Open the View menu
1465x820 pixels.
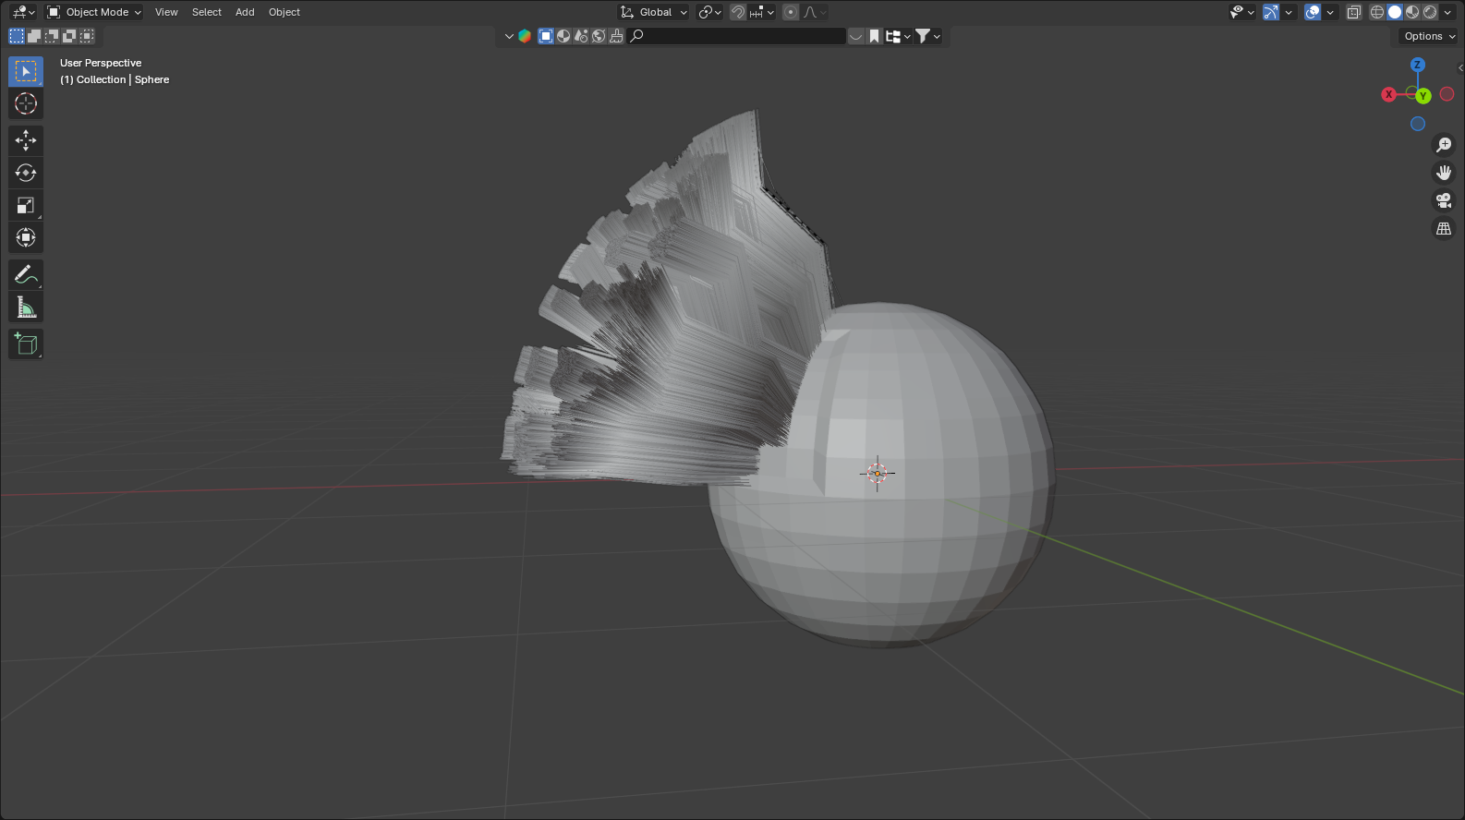(x=166, y=12)
